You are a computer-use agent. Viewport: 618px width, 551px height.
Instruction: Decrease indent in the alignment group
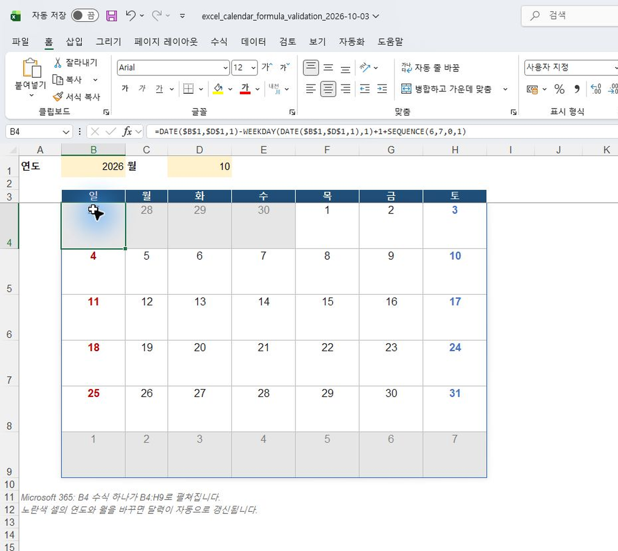pyautogui.click(x=365, y=89)
